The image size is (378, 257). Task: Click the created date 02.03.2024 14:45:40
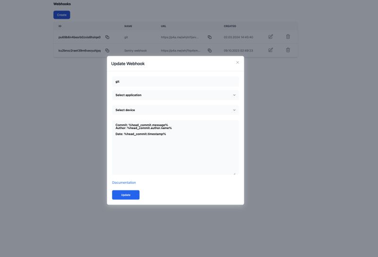coord(239,37)
